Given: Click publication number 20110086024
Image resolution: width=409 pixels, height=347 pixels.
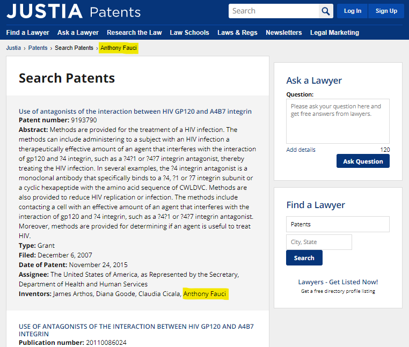Looking at the screenshot, I should (x=106, y=343).
